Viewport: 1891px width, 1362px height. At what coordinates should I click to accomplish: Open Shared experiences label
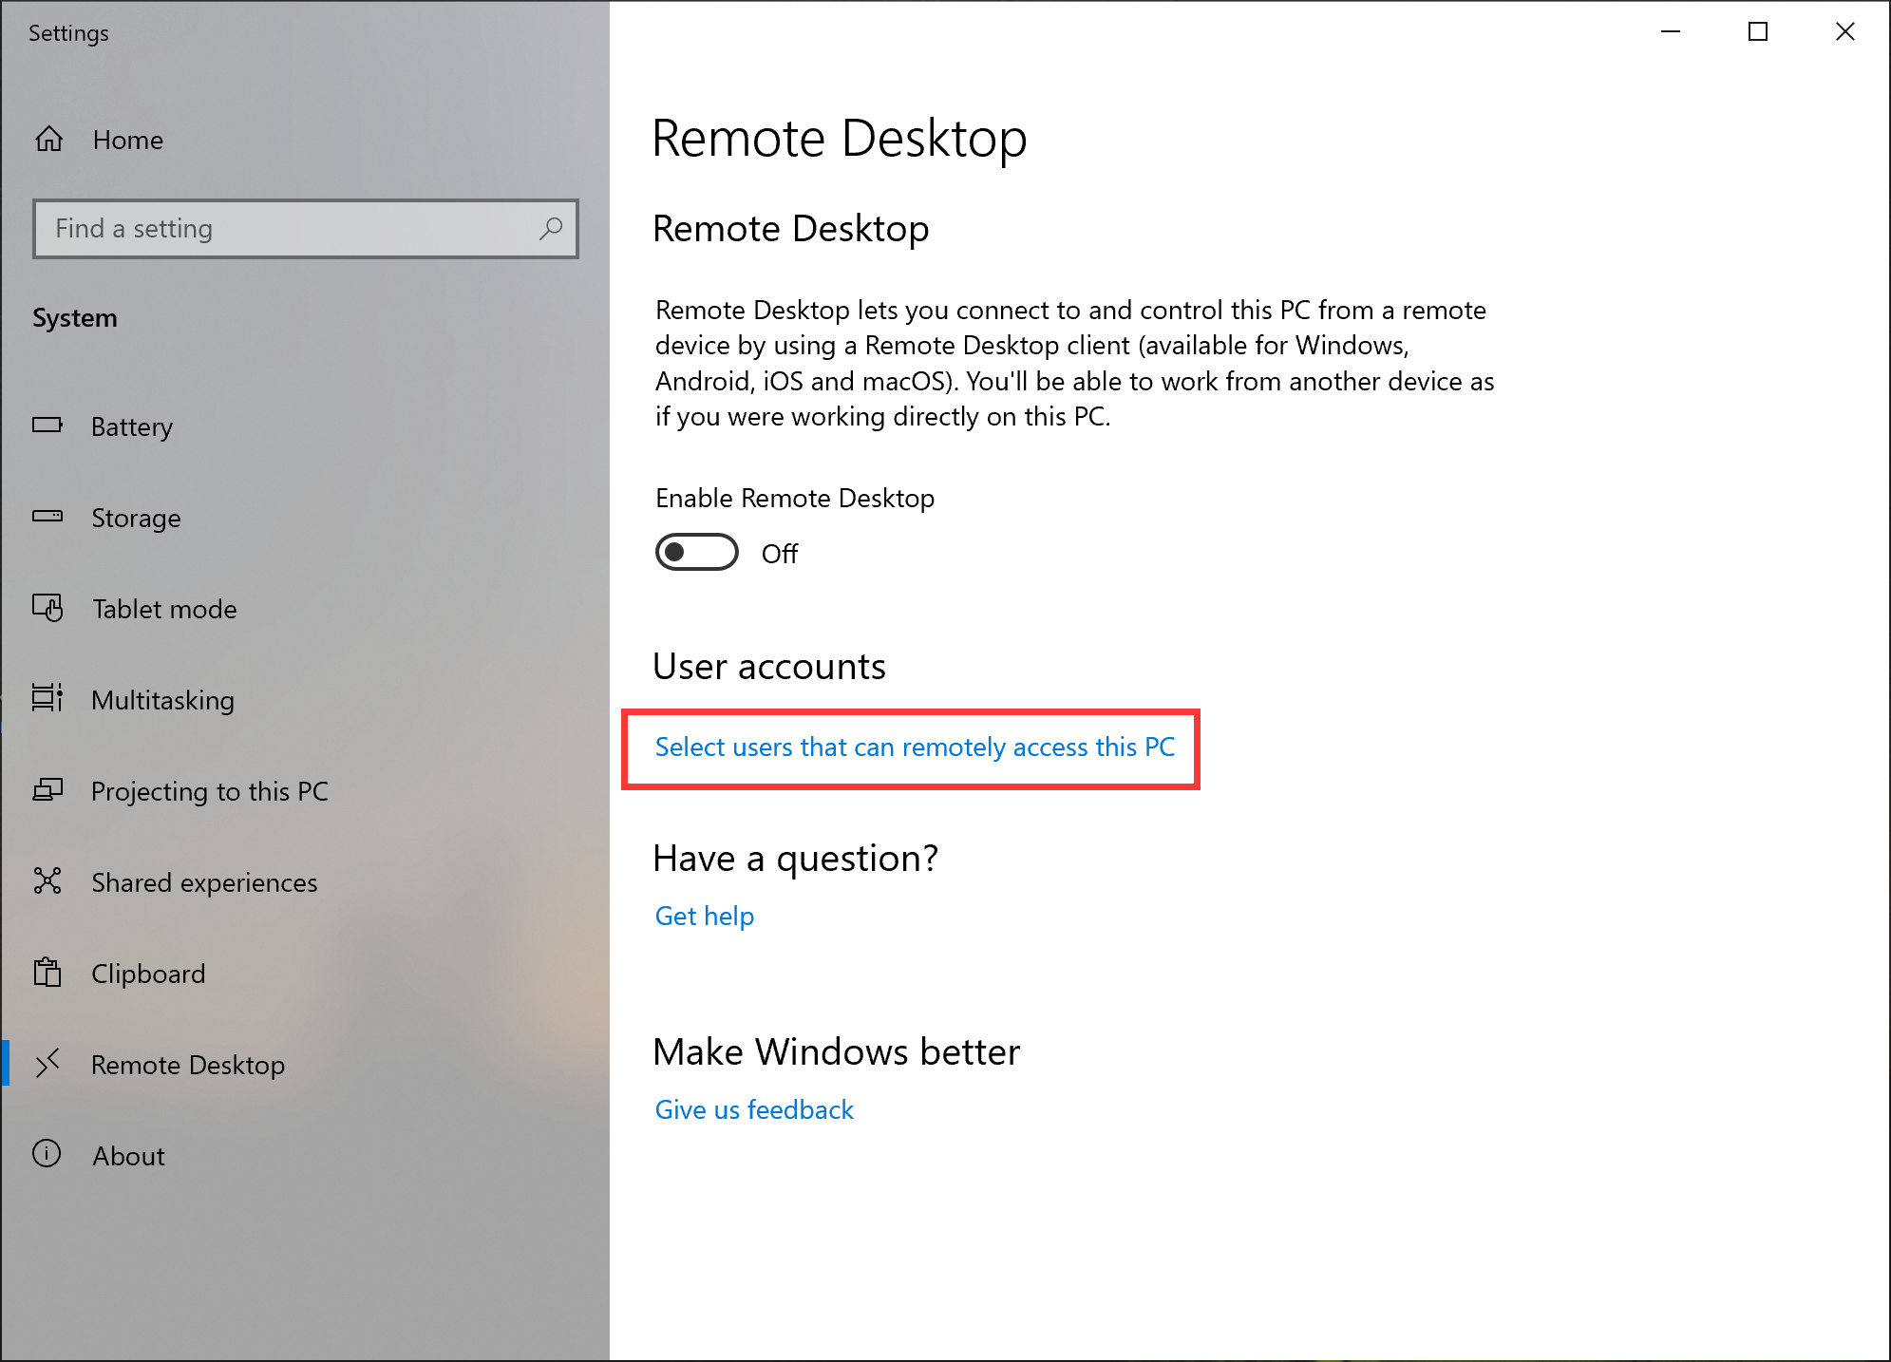coord(204,882)
